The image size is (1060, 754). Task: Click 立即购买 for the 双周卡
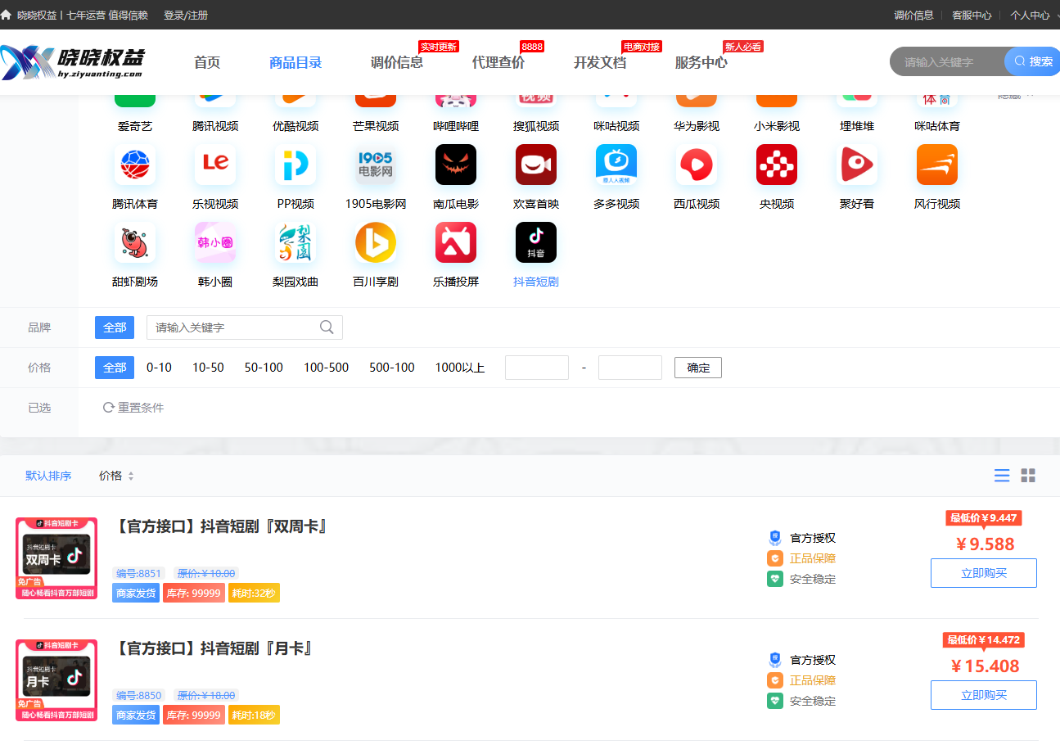(x=983, y=573)
